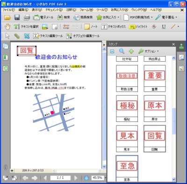187x184 pixels.
Task: Open the 注釈 menu
Action: tap(71, 10)
